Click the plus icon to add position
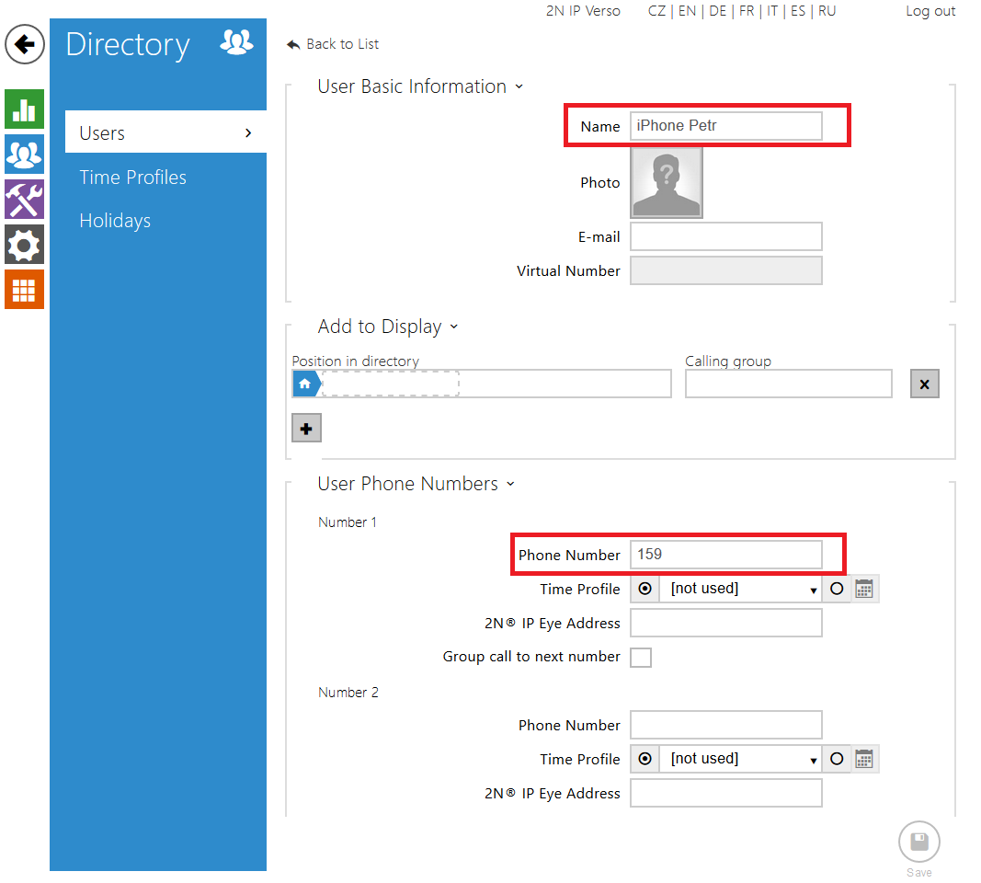The width and height of the screenshot is (981, 883). click(x=306, y=429)
